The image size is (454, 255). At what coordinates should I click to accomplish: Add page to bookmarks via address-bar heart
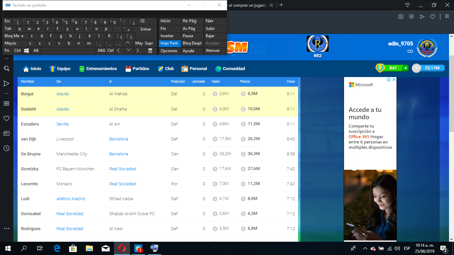(433, 17)
